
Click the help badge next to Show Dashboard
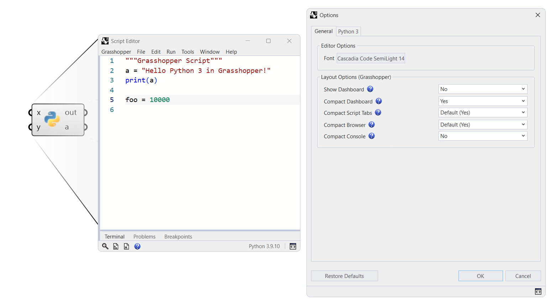[x=370, y=89]
